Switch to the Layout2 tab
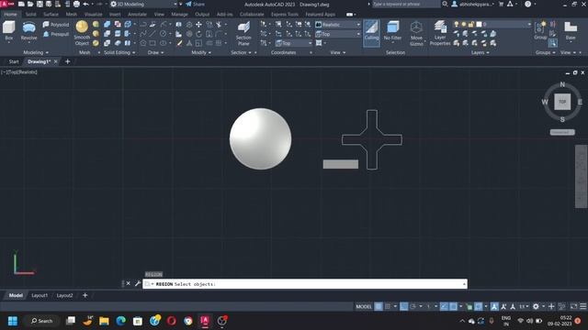This screenshot has height=330, width=588. 64,295
